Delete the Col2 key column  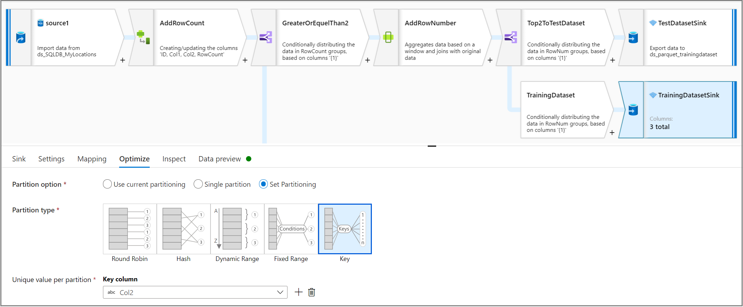pos(311,292)
